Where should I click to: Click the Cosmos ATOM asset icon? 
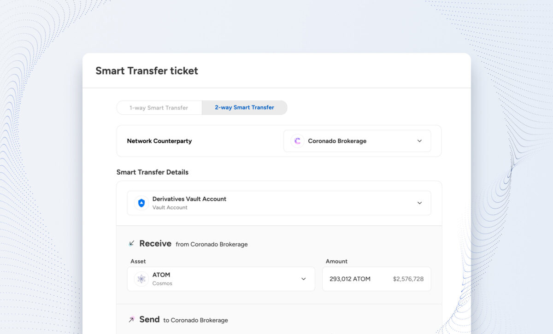[x=141, y=279]
